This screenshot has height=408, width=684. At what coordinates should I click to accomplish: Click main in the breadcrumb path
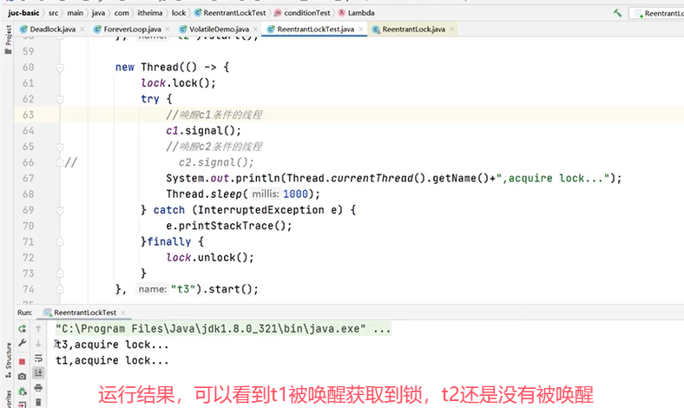(75, 13)
